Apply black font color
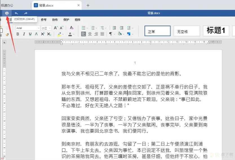235x160 pixels. tap(70, 34)
